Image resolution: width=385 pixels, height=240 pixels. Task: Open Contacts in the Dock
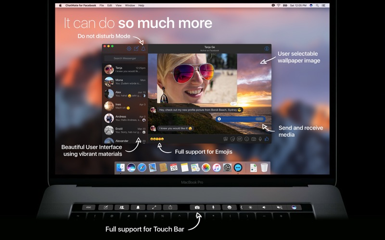tap(163, 168)
